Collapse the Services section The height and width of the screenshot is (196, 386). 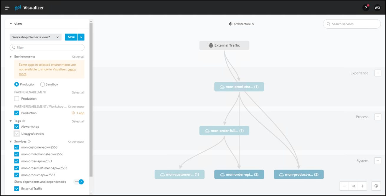(x=11, y=142)
